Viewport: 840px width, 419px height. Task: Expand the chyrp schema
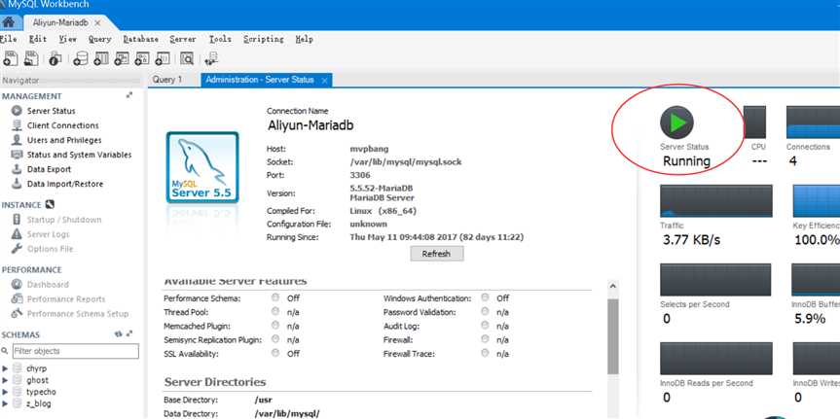point(6,368)
